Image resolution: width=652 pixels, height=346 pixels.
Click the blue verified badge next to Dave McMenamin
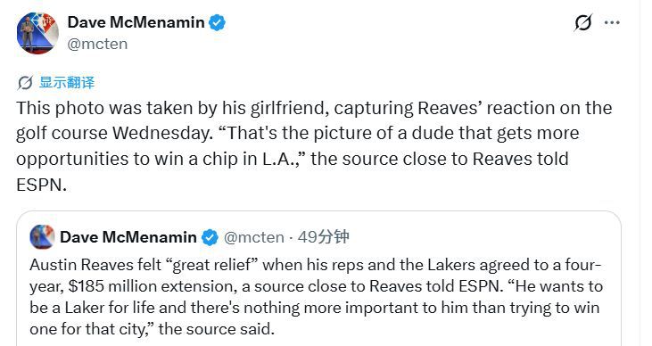coord(217,22)
